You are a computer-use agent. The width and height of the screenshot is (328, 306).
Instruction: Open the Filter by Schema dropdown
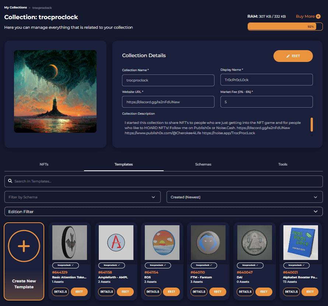(x=83, y=197)
